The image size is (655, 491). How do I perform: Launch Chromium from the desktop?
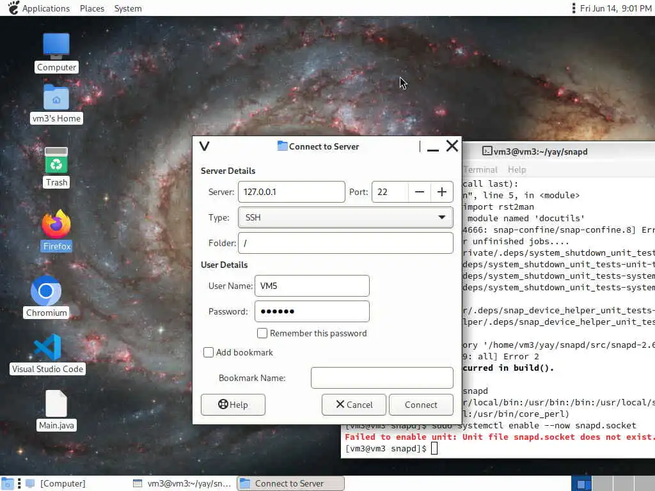[x=46, y=297]
